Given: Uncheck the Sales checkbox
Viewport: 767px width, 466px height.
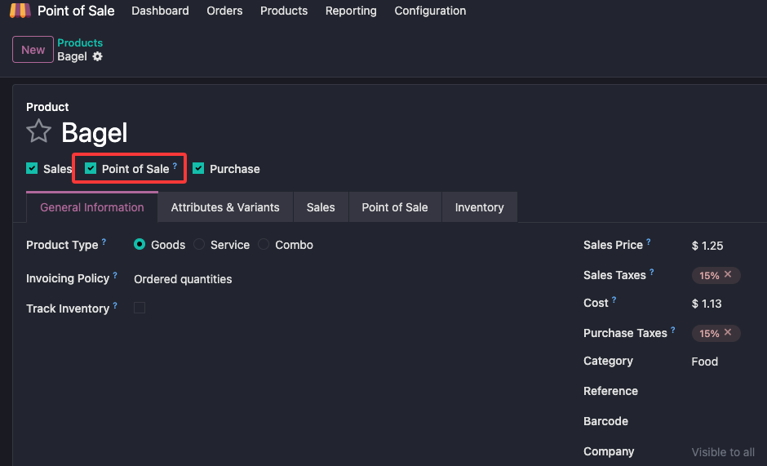Looking at the screenshot, I should (32, 169).
